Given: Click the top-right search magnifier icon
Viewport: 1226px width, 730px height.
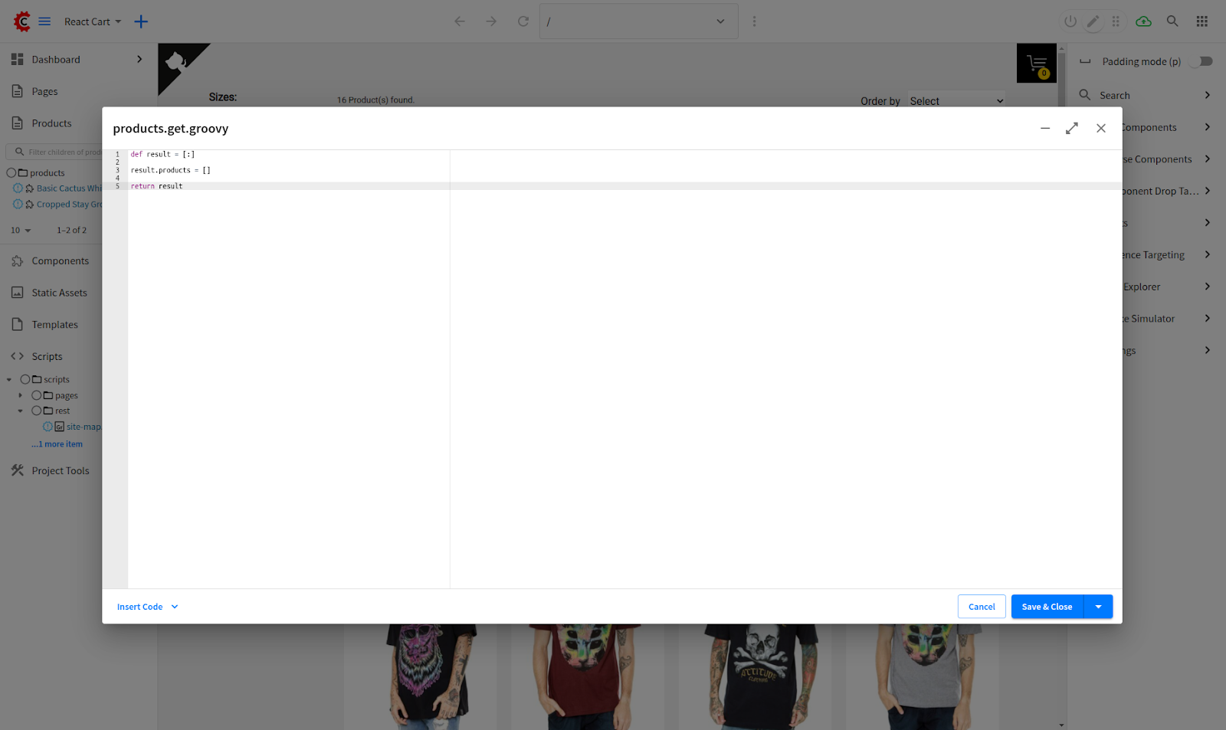Looking at the screenshot, I should tap(1172, 21).
